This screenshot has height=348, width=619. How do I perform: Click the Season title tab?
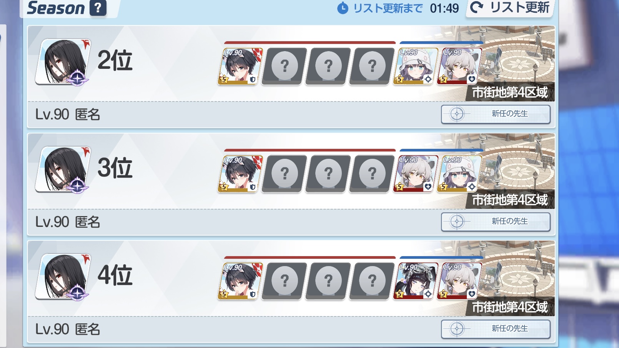pyautogui.click(x=56, y=8)
